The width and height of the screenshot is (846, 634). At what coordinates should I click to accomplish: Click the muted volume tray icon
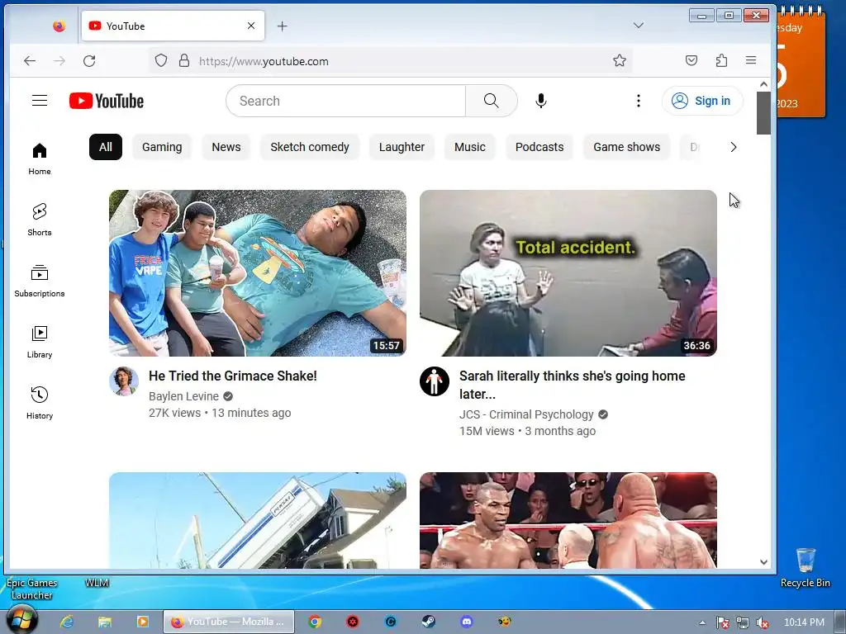tap(763, 622)
